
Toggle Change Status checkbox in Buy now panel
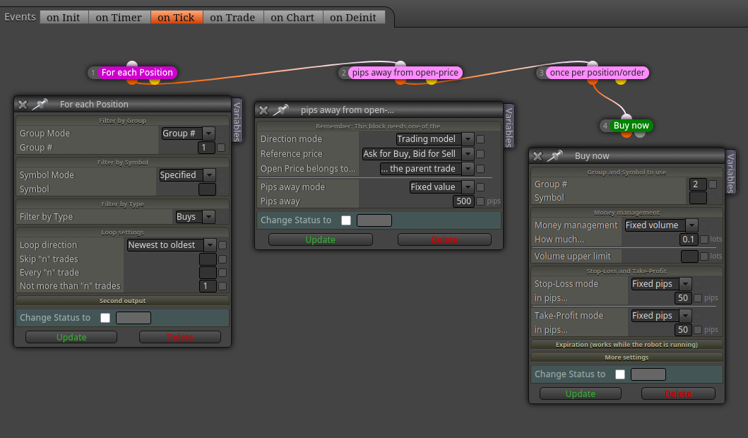(x=620, y=374)
